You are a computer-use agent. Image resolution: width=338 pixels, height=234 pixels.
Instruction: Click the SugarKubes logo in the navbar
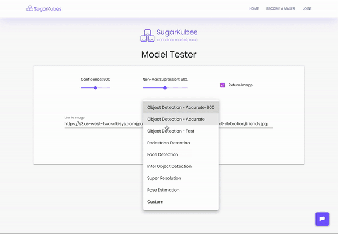pos(44,8)
